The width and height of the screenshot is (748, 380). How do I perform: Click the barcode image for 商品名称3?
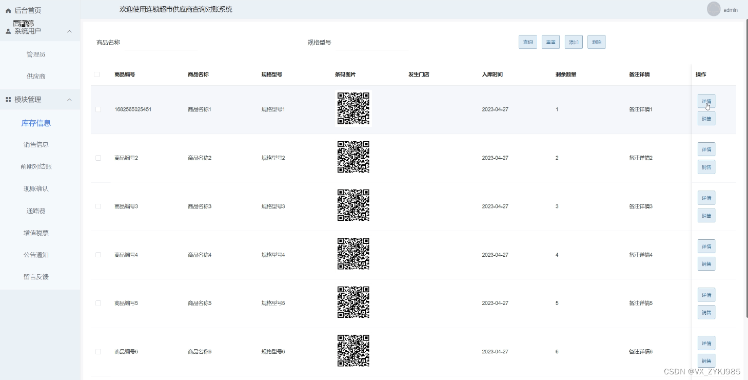pyautogui.click(x=353, y=205)
